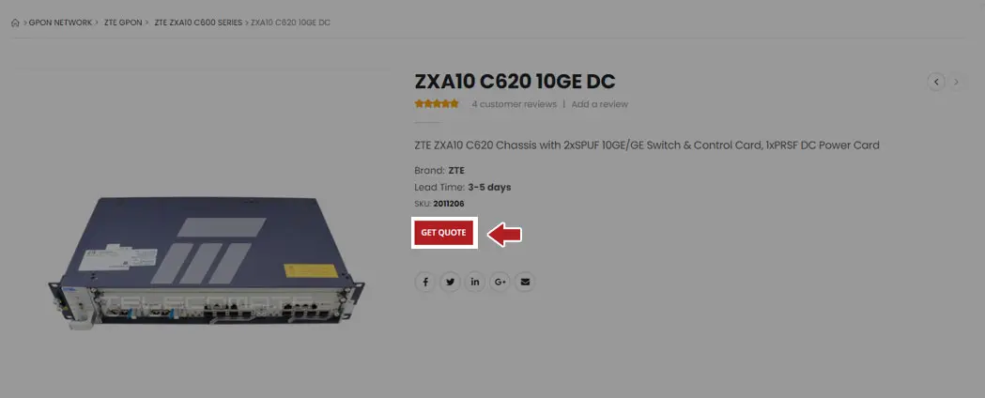985x398 pixels.
Task: Click the home icon in breadcrumb
Action: click(x=15, y=23)
